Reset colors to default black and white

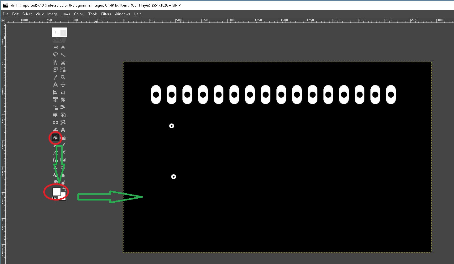click(54, 198)
